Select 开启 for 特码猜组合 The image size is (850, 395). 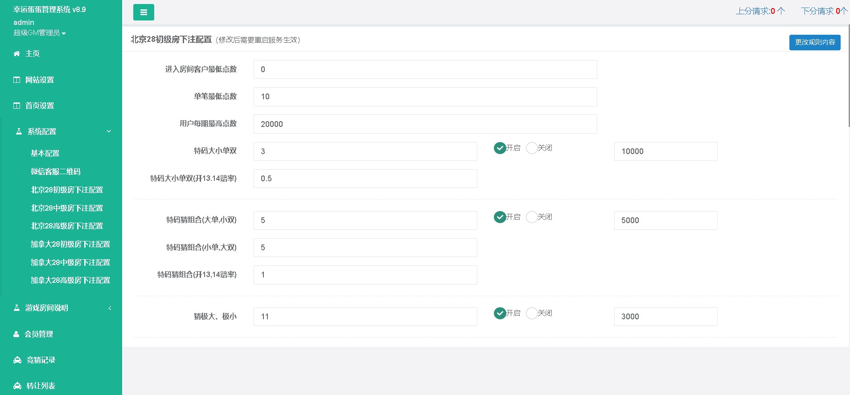(x=500, y=217)
